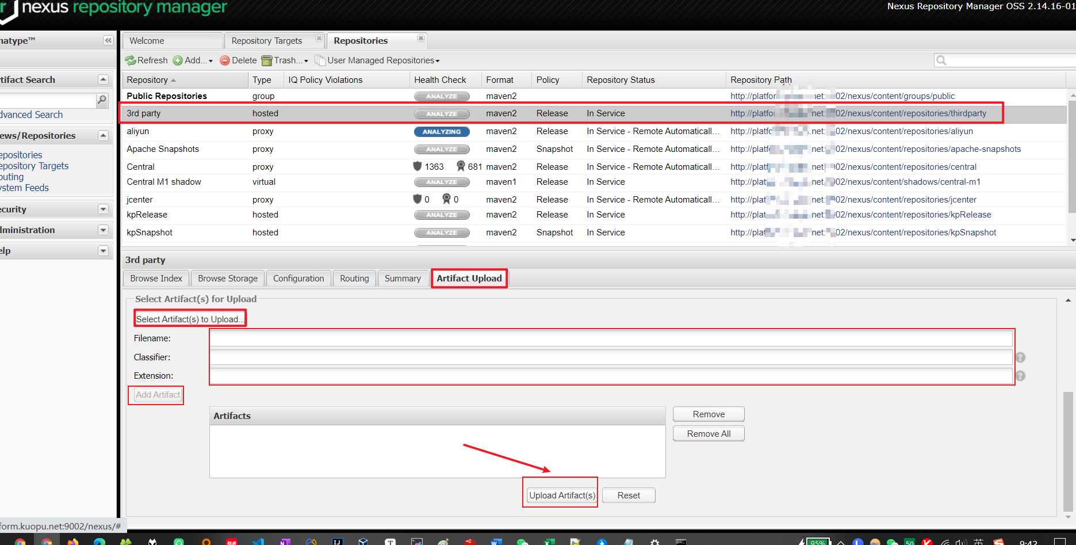Sort by the Health Check column
The width and height of the screenshot is (1076, 545).
pyautogui.click(x=445, y=80)
